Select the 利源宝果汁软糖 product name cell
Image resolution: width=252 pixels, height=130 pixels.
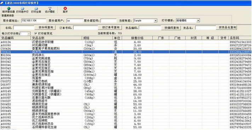43,88
